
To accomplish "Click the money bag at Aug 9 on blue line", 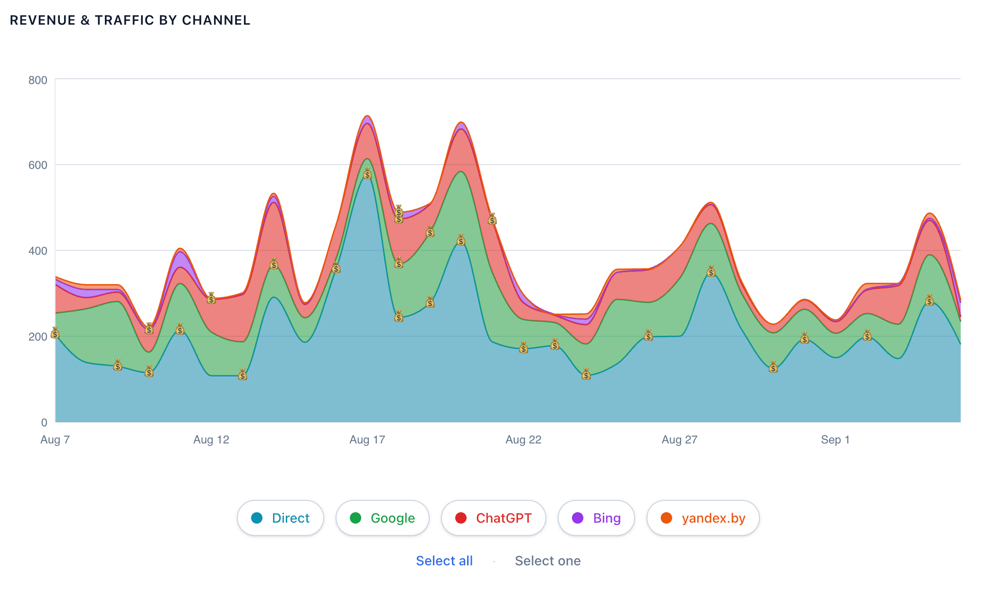I will click(x=118, y=365).
